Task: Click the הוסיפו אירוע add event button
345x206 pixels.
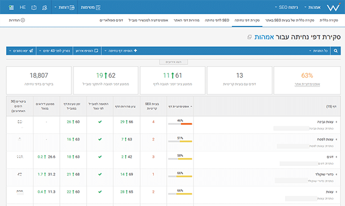Action: 87,51
